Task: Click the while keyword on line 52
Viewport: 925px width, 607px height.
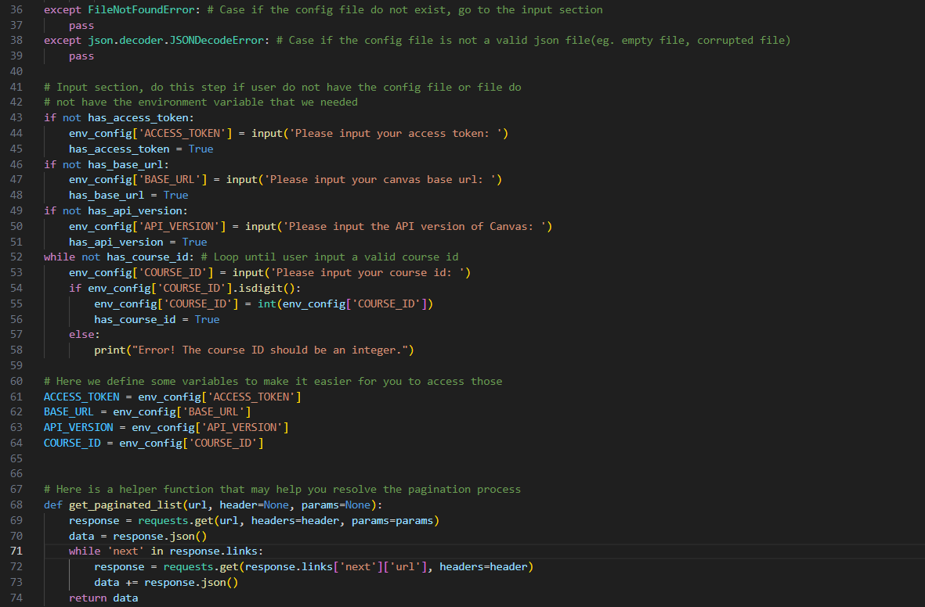Action: coord(59,257)
